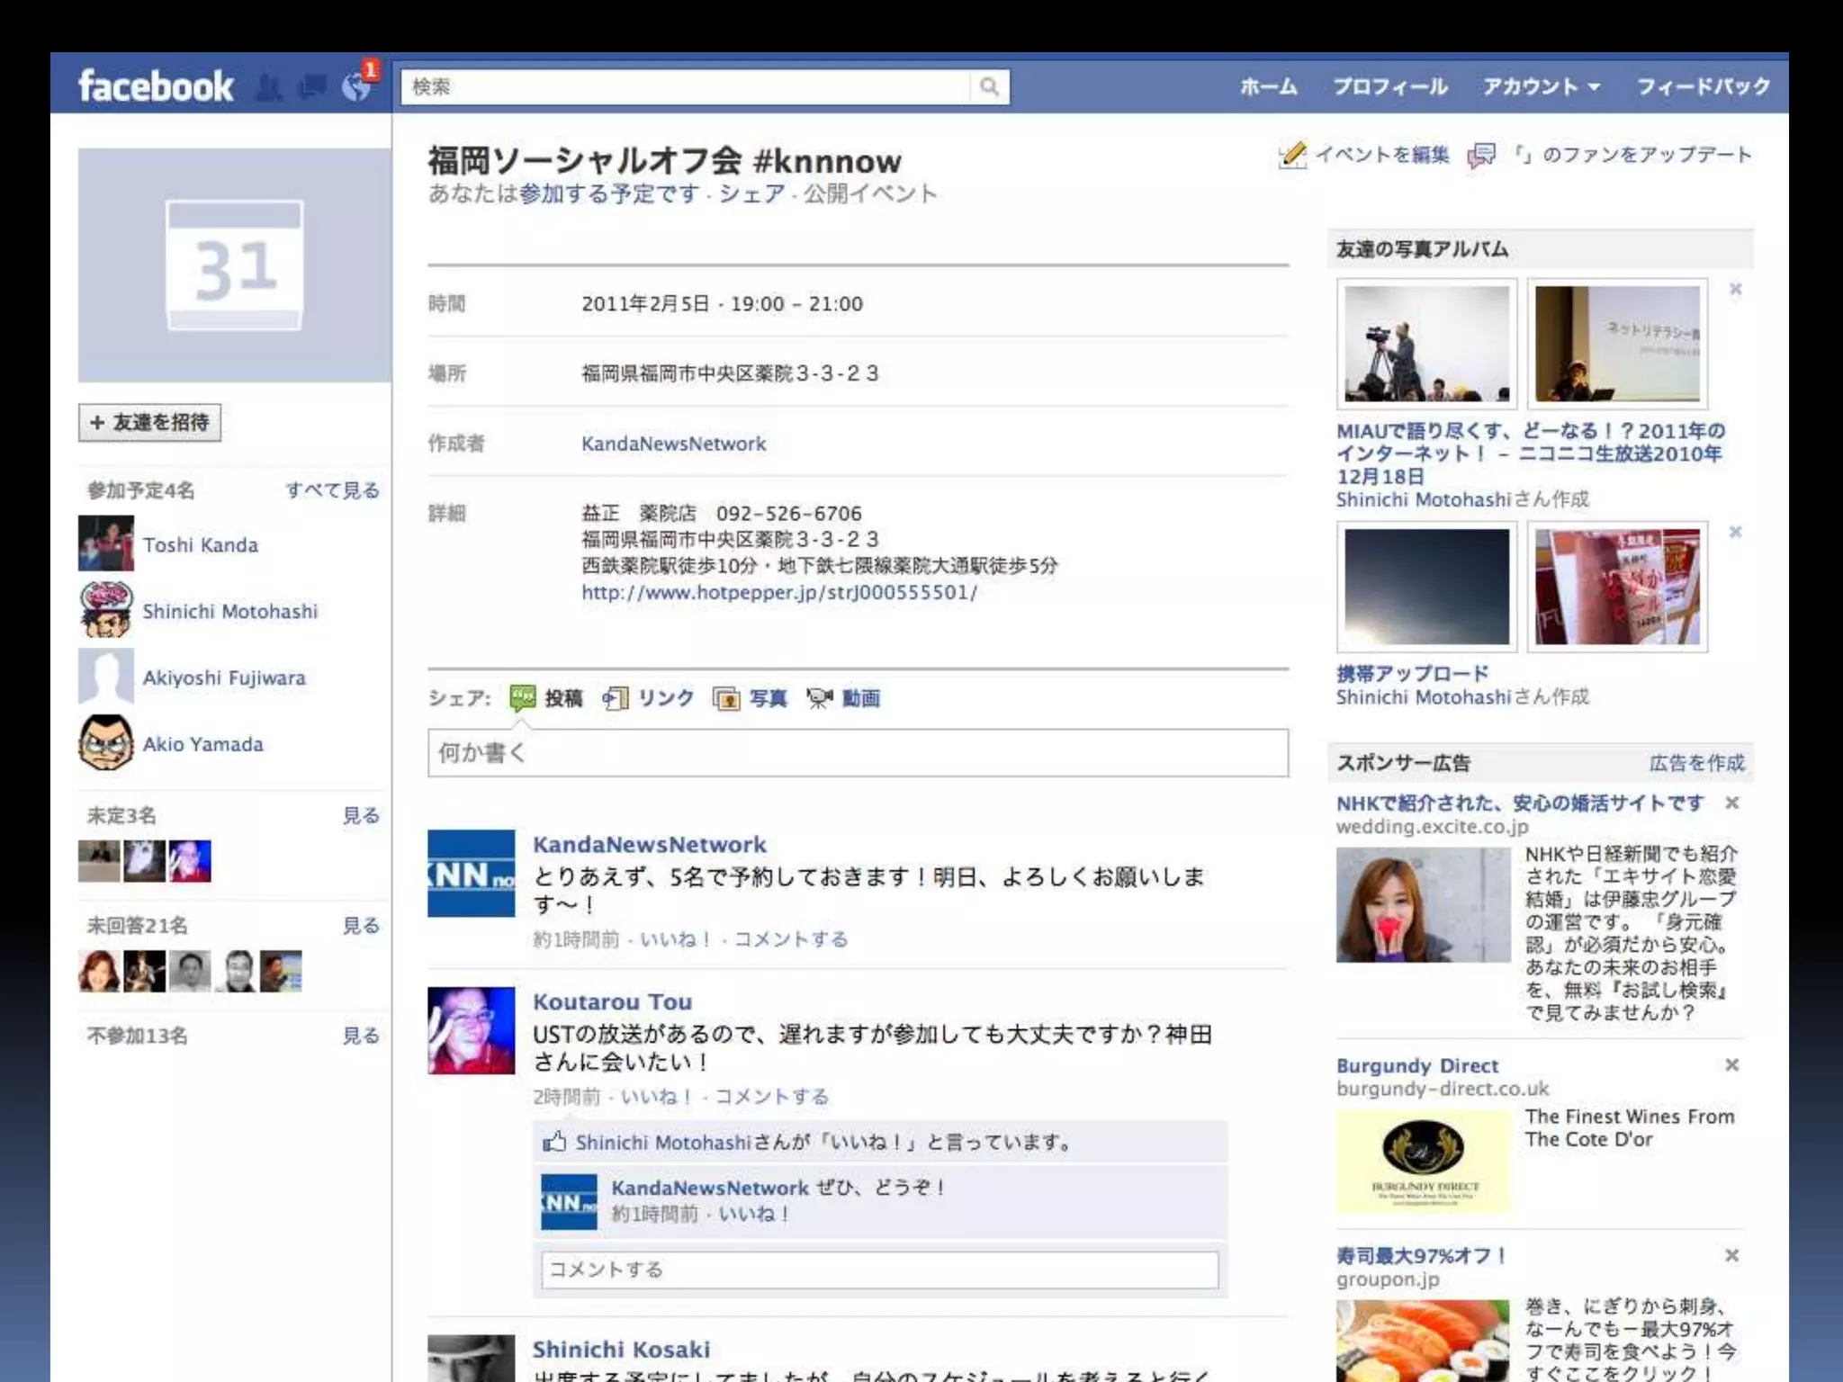View all 参加予定 attendees via すべて見る

pos(332,490)
